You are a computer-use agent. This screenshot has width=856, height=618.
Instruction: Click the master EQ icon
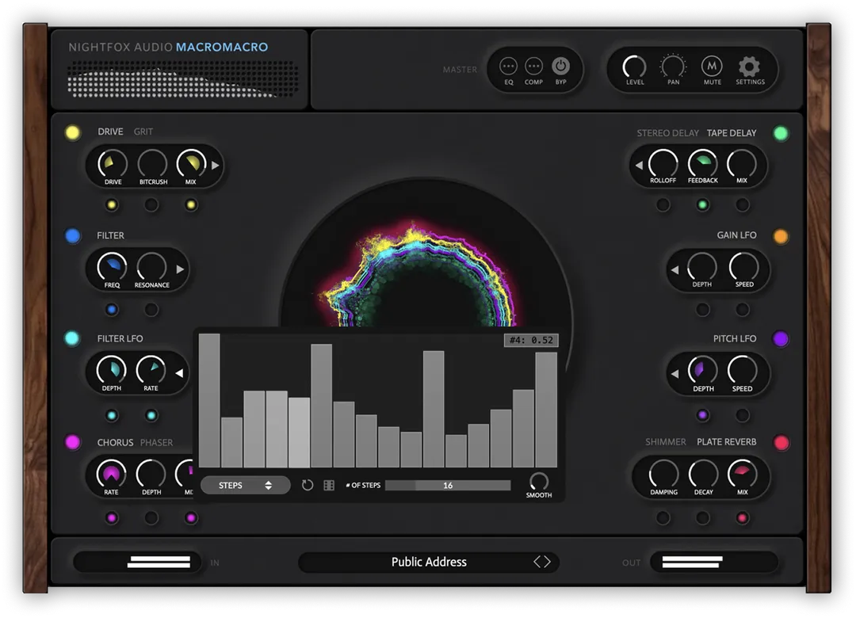(509, 67)
